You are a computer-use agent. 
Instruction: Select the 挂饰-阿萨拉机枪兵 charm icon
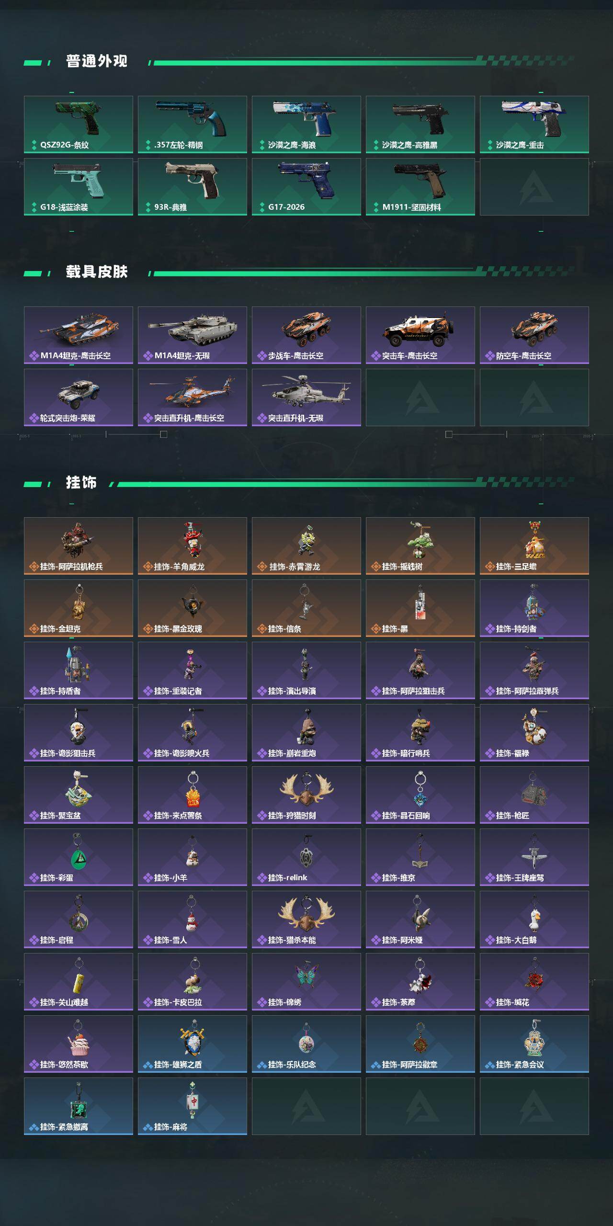79,540
